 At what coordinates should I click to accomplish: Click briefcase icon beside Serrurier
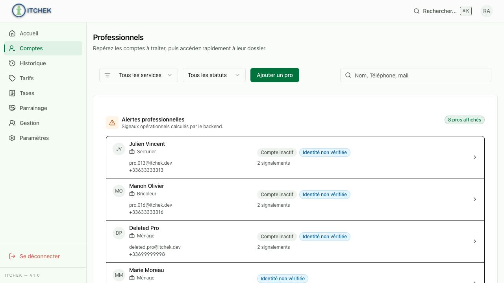[x=132, y=152]
